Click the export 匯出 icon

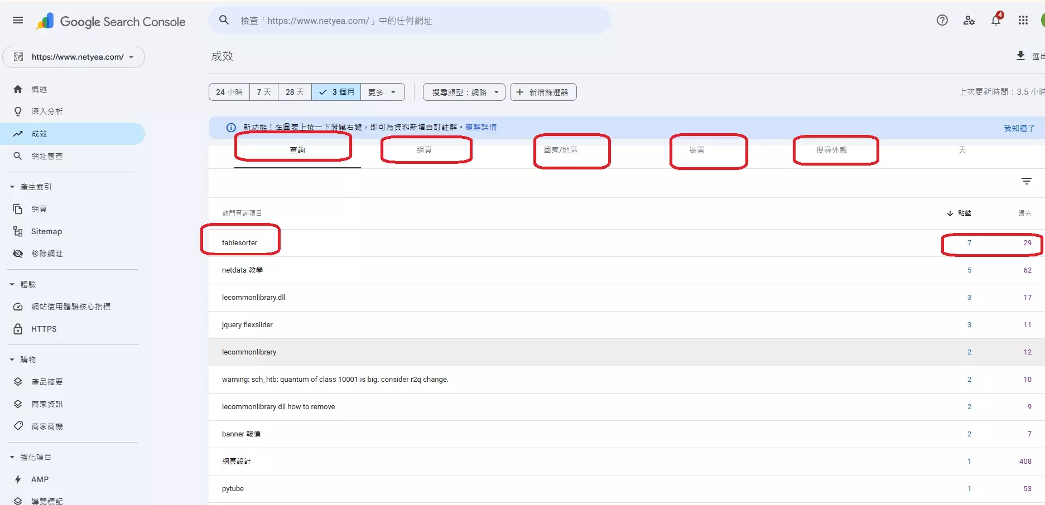(1021, 56)
